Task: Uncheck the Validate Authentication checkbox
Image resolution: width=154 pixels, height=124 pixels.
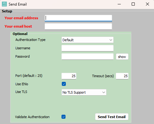Action: (x=63, y=117)
